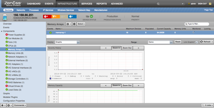Toggle the Link Graphs checkbox
Screen dimensions: 214x108
pyautogui.click(x=197, y=42)
